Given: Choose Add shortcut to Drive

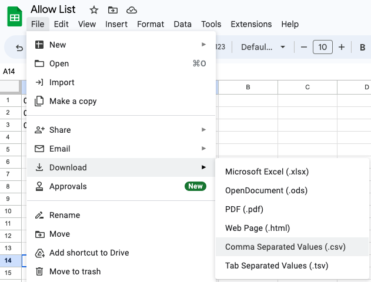Looking at the screenshot, I should [x=121, y=253].
